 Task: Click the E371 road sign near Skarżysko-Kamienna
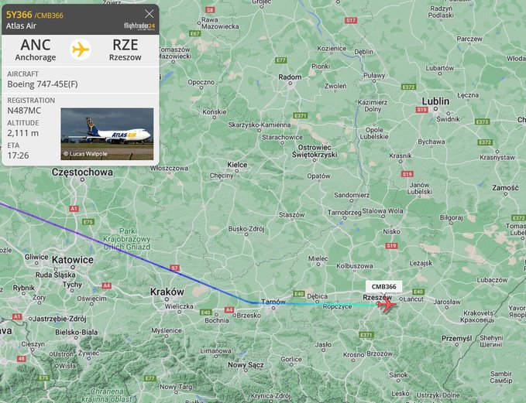point(301,115)
